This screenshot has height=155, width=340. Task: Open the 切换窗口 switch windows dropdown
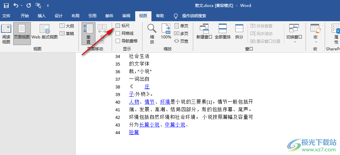click(294, 33)
